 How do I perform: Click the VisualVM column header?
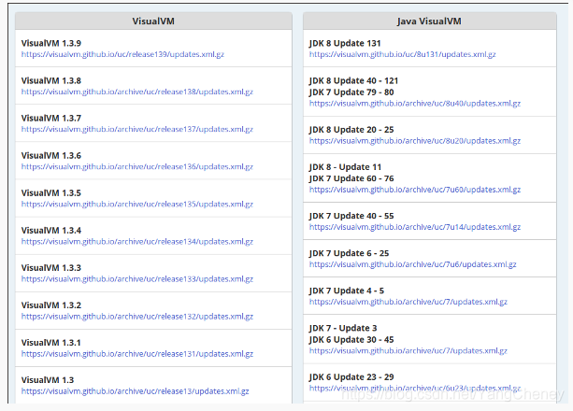click(x=153, y=21)
